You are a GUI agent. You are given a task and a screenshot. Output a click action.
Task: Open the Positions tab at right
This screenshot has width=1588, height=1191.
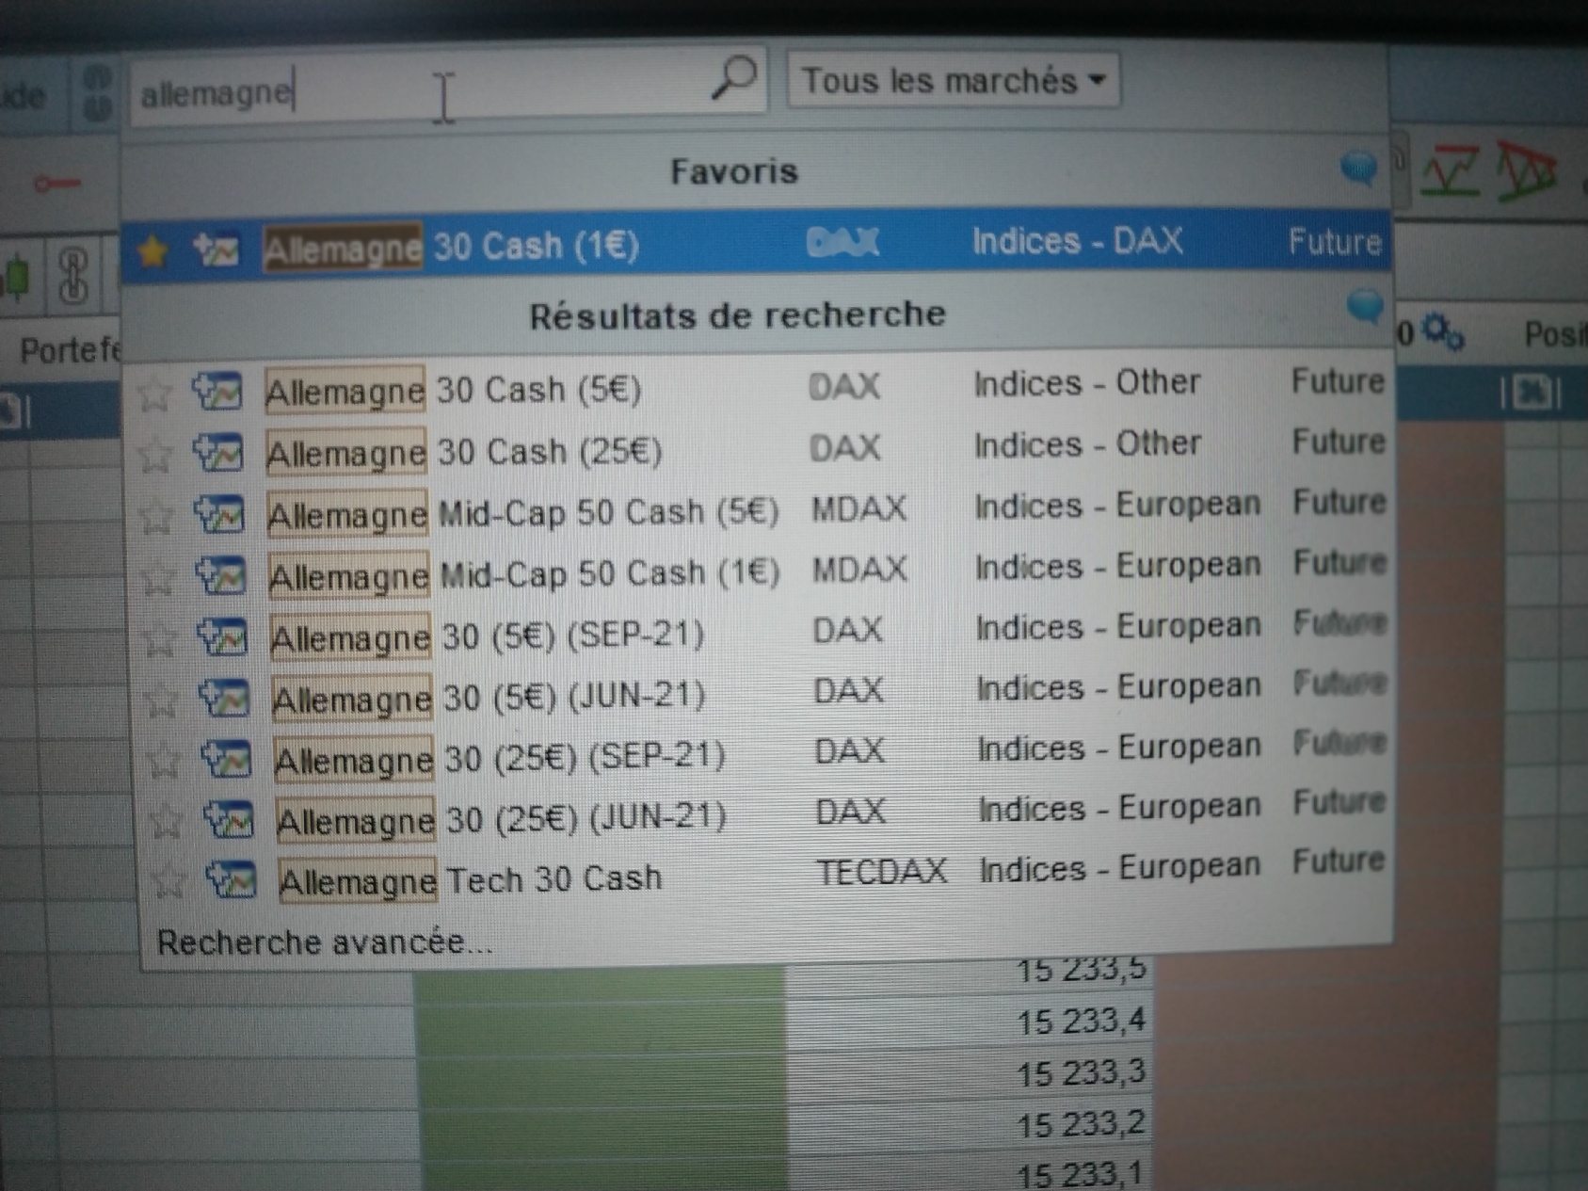pos(1555,334)
